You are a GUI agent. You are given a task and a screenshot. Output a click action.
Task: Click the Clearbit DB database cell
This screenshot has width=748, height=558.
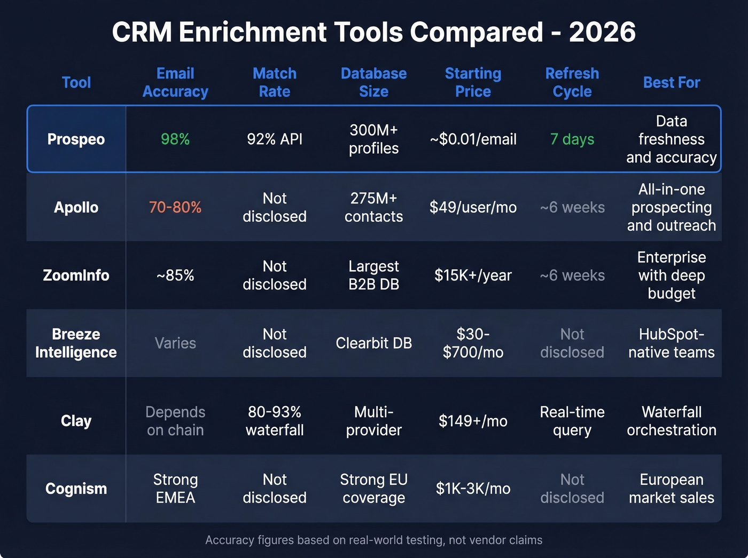[x=373, y=343]
